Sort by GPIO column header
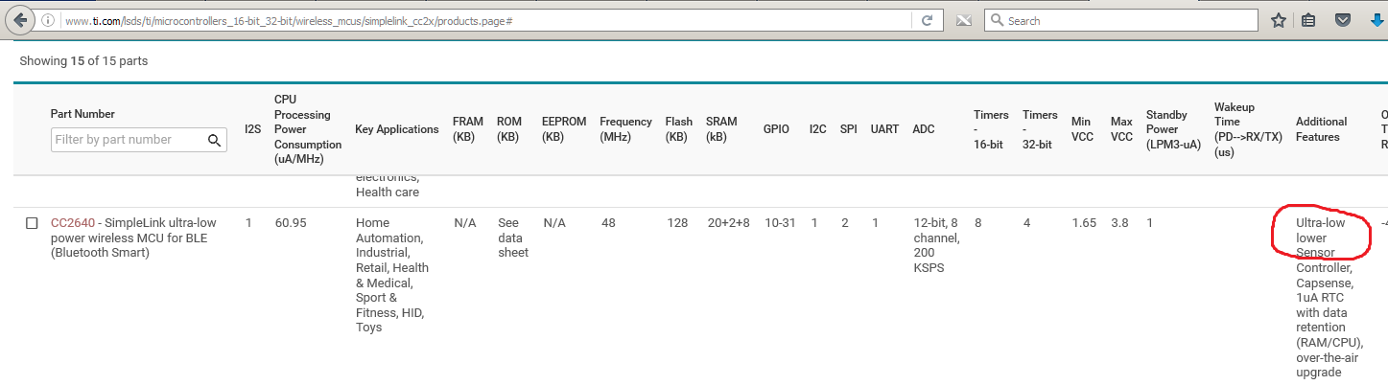1388x385 pixels. (x=776, y=129)
